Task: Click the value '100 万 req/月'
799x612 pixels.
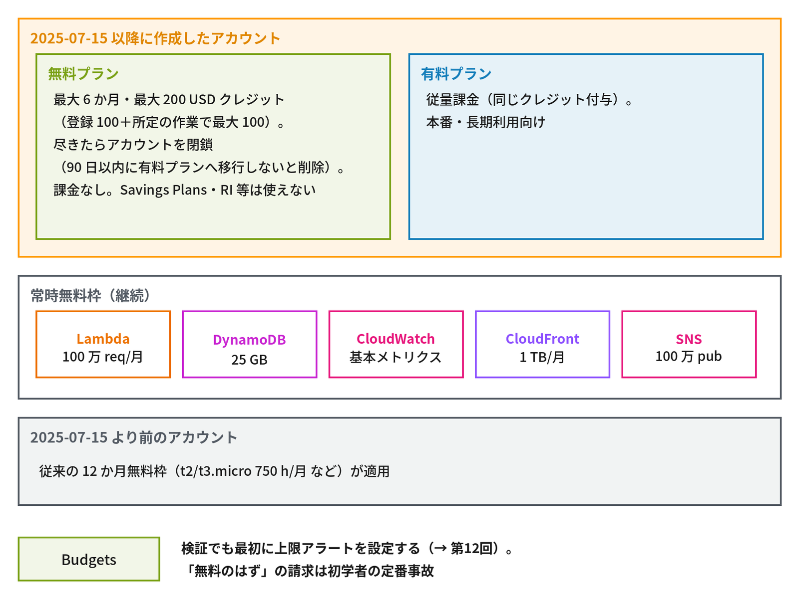Action: (103, 357)
